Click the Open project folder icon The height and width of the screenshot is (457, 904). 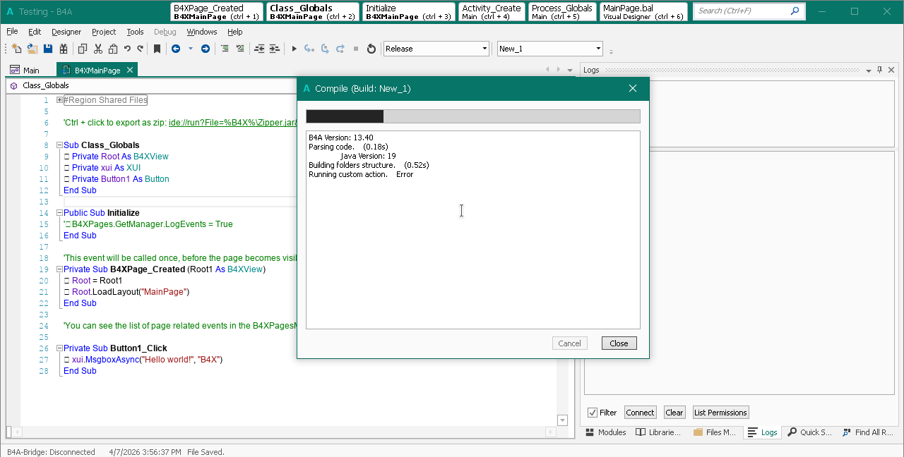click(32, 49)
